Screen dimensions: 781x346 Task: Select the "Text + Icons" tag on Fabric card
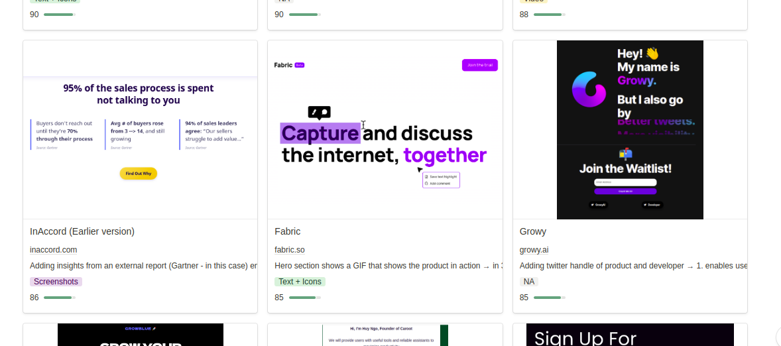click(x=300, y=282)
